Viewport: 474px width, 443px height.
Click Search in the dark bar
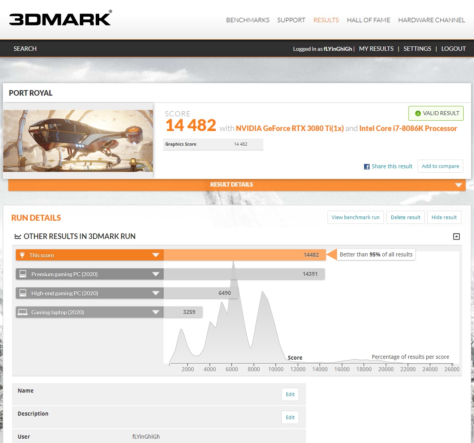[25, 49]
